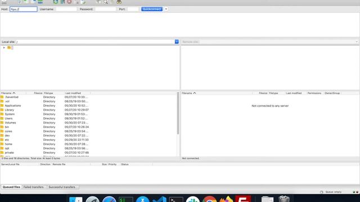Open the Remote site path dropdown

pyautogui.click(x=357, y=42)
